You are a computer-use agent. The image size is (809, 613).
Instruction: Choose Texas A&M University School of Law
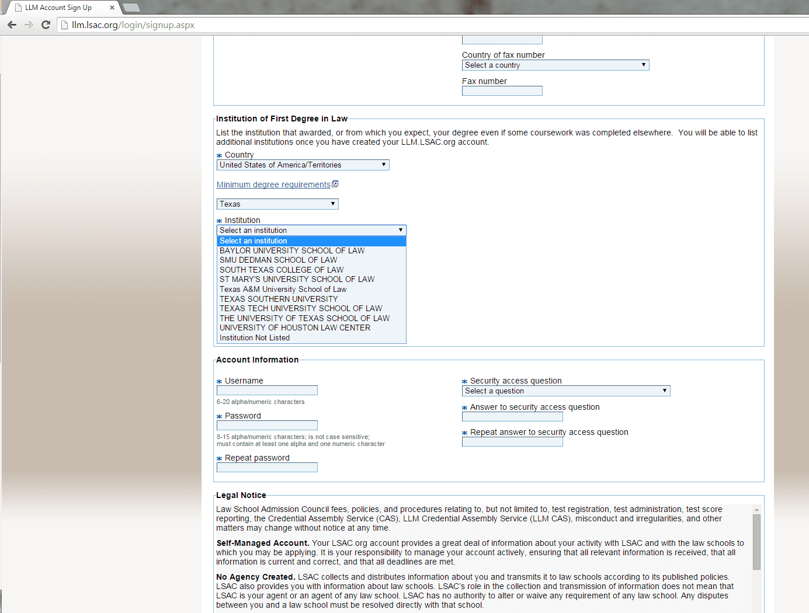point(311,289)
